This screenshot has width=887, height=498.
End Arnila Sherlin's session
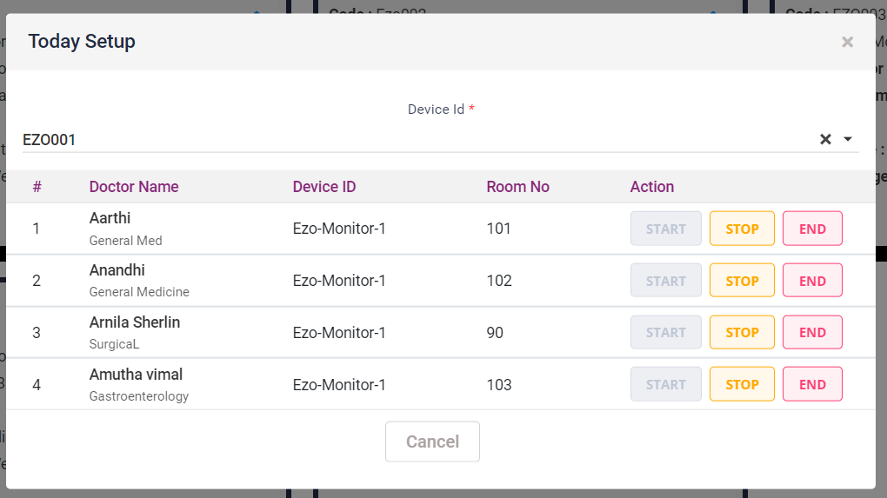(x=812, y=332)
